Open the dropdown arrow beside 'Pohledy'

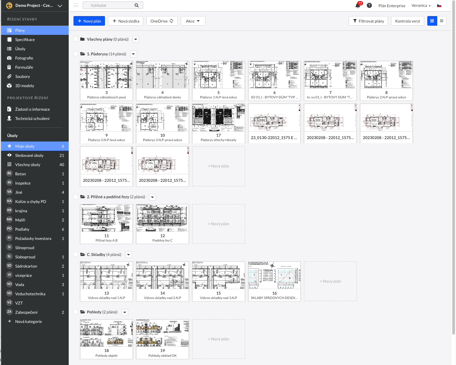coord(124,312)
